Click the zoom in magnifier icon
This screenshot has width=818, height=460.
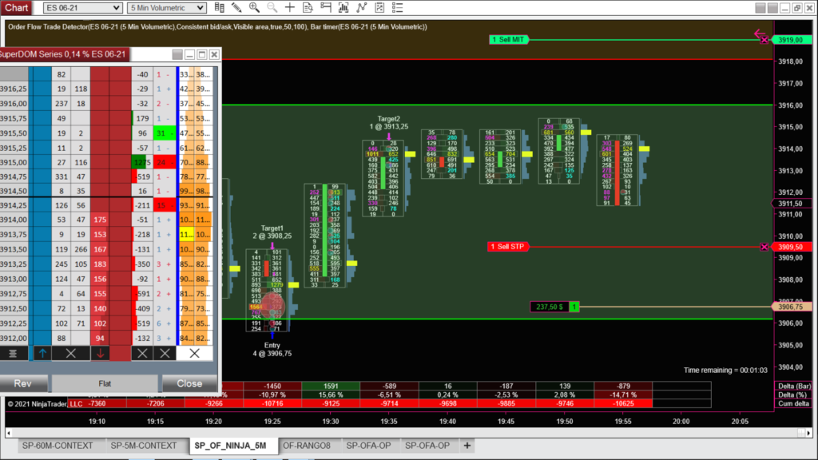click(x=254, y=8)
